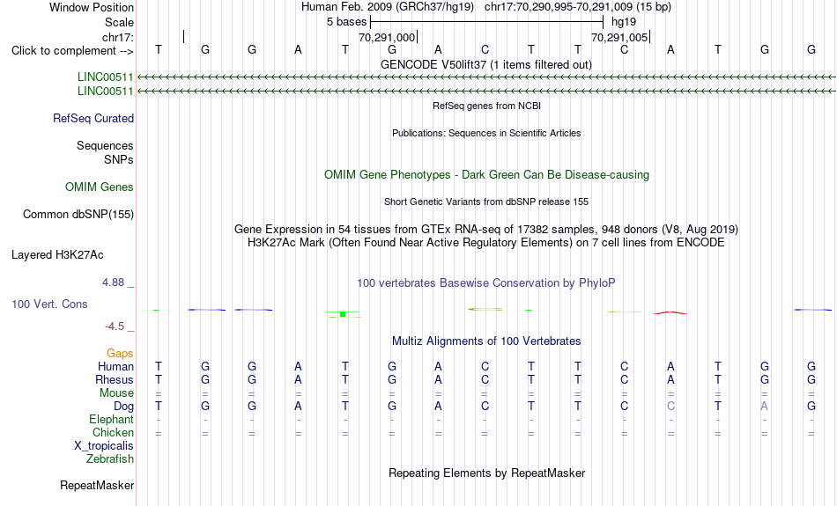
Task: Open the lower LINC00511 transcript label
Action: 105,92
